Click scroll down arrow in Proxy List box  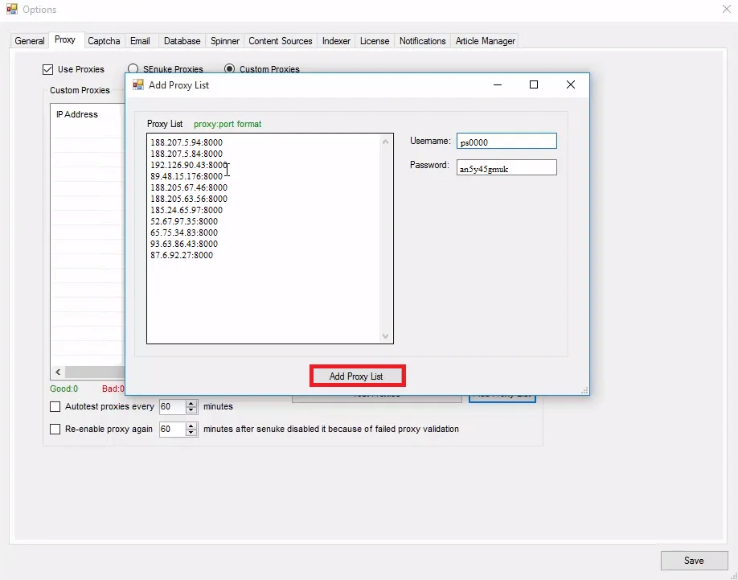click(385, 335)
